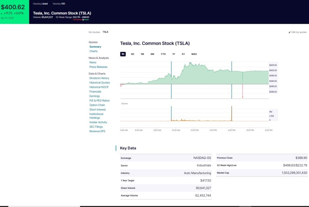This screenshot has height=207, width=309.
Task: Click the +11.72 price change figure
Action: (8, 13)
